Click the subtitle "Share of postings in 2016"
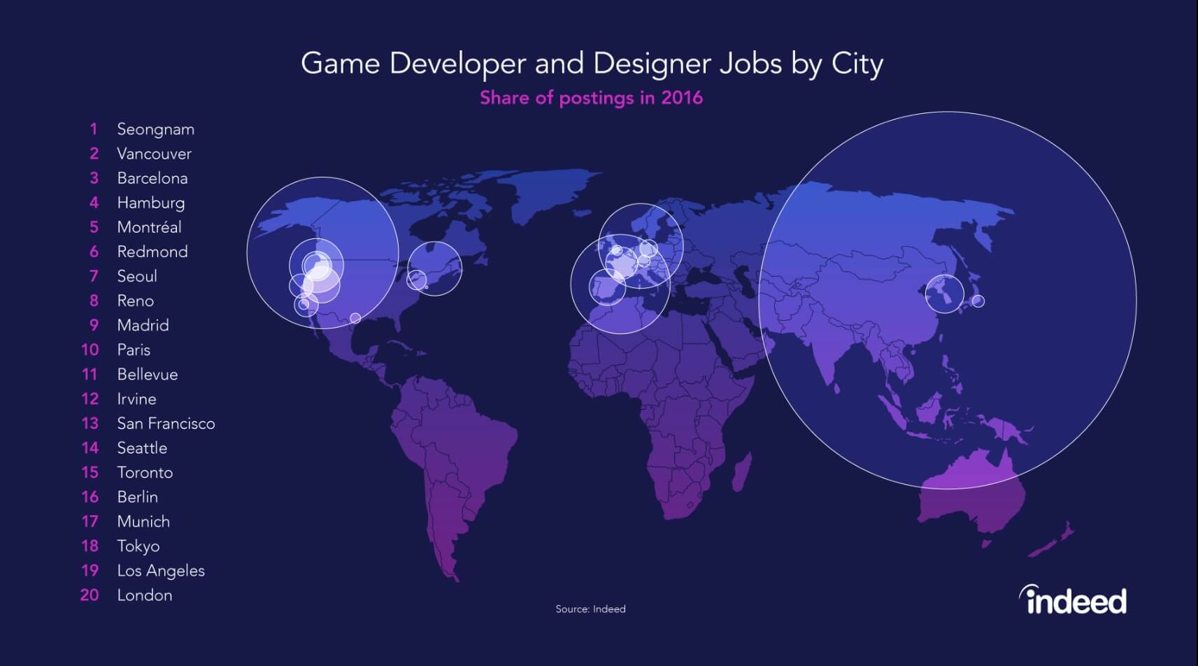1198x666 pixels. pyautogui.click(x=591, y=97)
